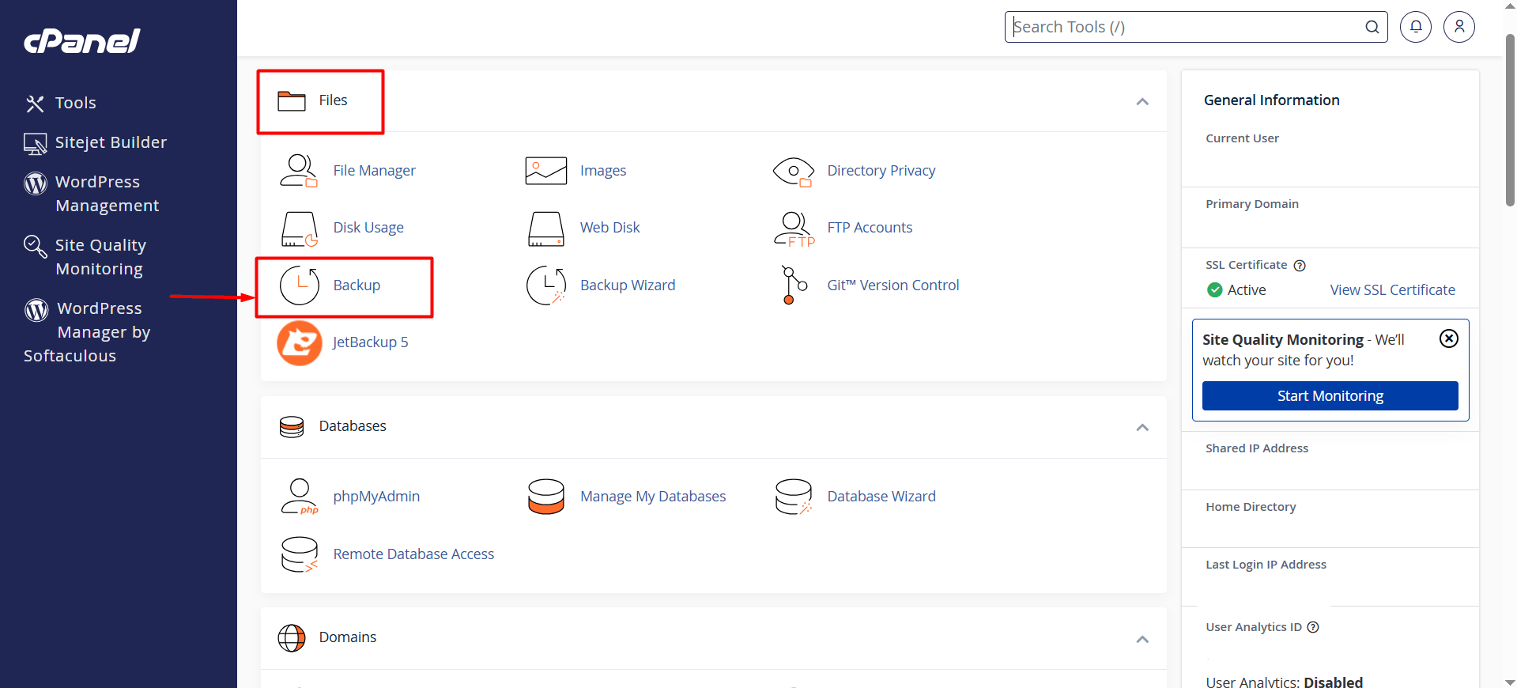Follow the View SSL Certificate link

pos(1392,290)
